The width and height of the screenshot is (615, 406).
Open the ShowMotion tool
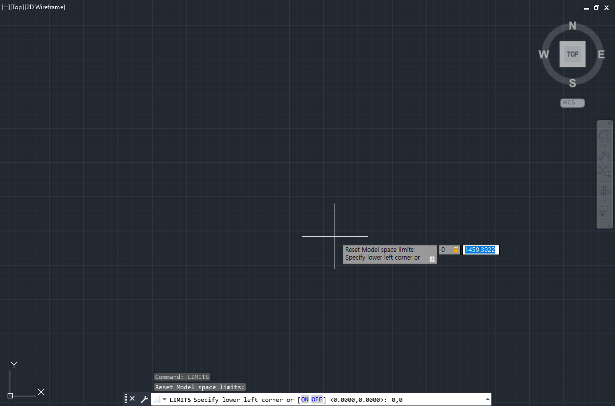[605, 213]
